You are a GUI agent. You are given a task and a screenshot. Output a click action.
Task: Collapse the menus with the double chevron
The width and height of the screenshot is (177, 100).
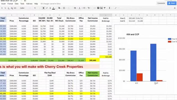tap(175, 8)
